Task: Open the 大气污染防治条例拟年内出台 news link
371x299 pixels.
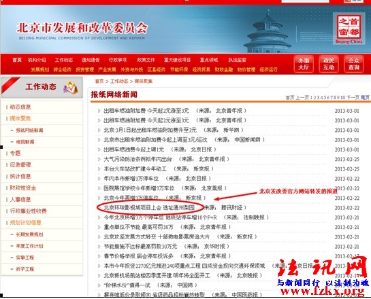Action: click(x=138, y=159)
